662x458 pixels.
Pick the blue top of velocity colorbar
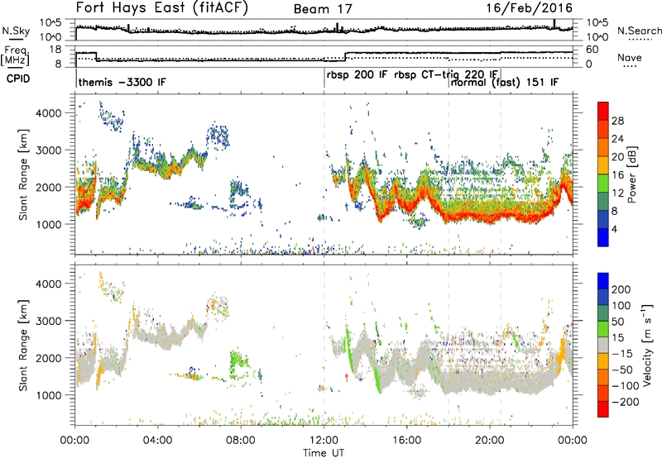(603, 280)
